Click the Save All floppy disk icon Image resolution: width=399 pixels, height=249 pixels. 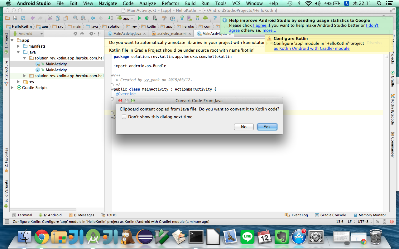(x=15, y=18)
